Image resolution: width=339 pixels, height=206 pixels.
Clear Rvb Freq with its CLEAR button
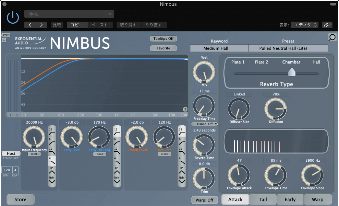(165, 154)
